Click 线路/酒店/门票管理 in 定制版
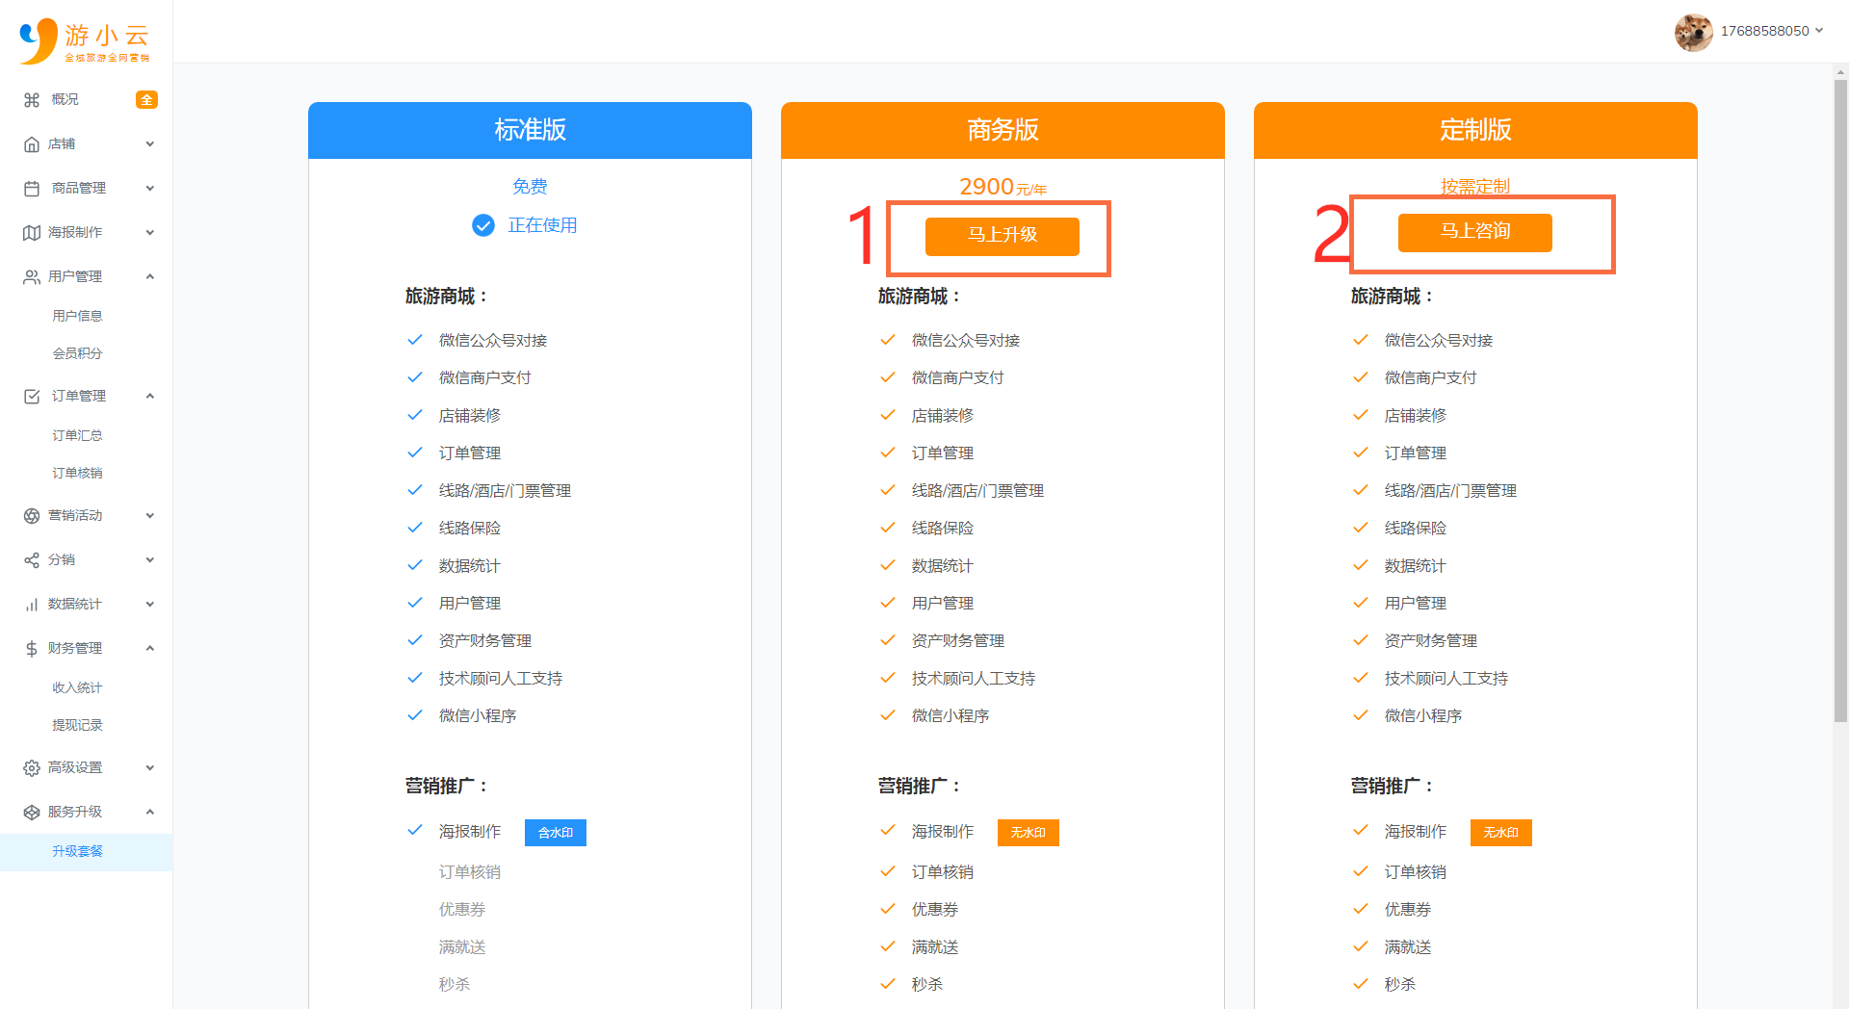1849x1009 pixels. [x=1450, y=491]
